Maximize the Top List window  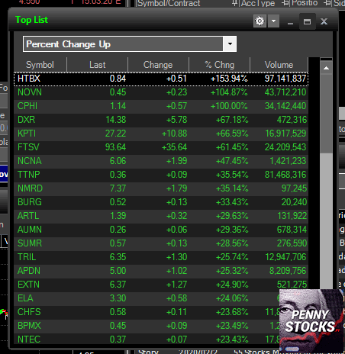[x=307, y=21]
